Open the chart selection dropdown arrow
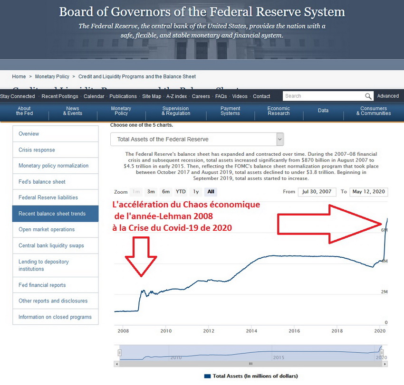The width and height of the screenshot is (404, 385). [280, 139]
